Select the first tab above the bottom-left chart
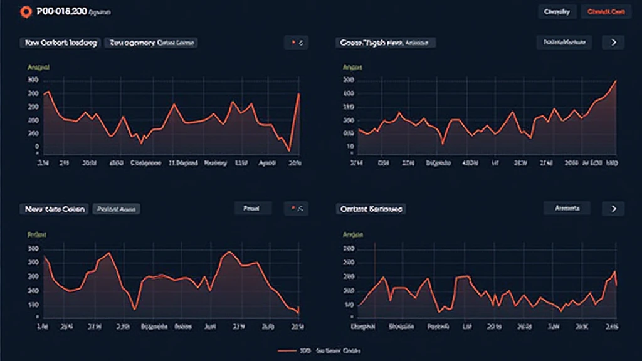642x361 pixels. click(x=55, y=209)
